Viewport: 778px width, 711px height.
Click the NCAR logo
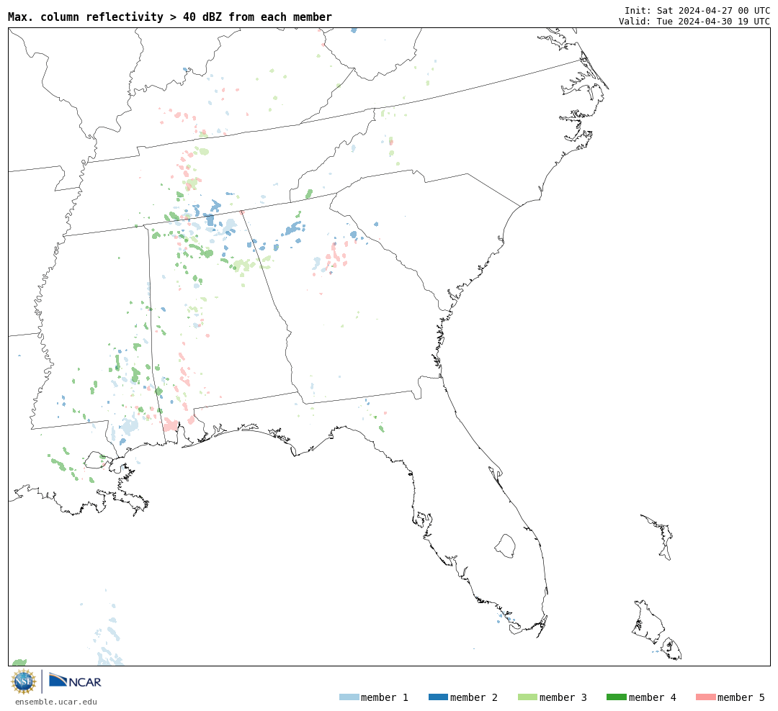click(x=75, y=681)
